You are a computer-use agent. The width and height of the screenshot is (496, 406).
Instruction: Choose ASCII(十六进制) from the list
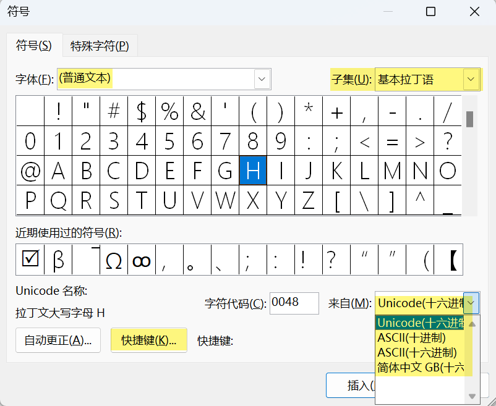tap(417, 353)
